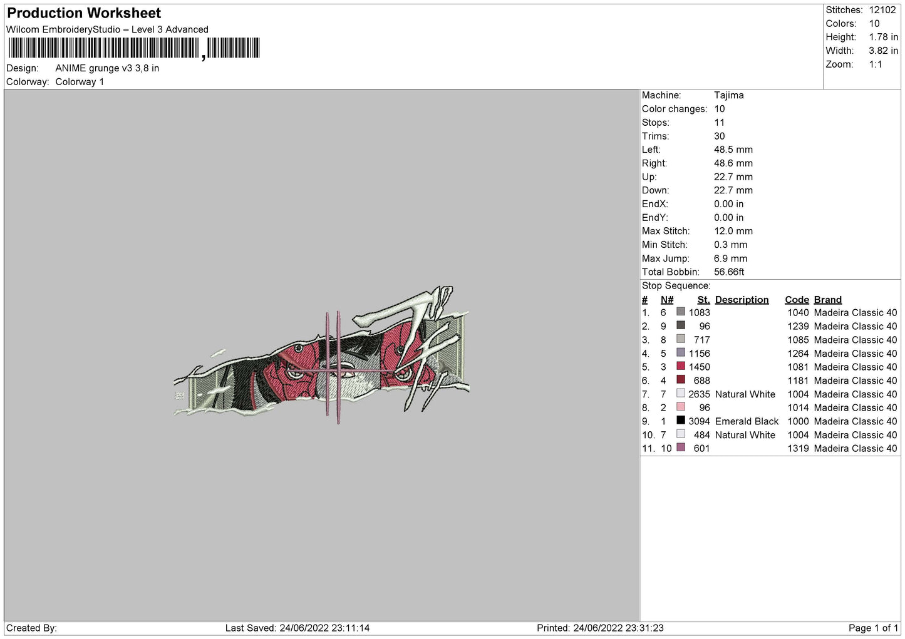The image size is (905, 639).
Task: Click the St. stitch count column header
Action: pyautogui.click(x=703, y=300)
